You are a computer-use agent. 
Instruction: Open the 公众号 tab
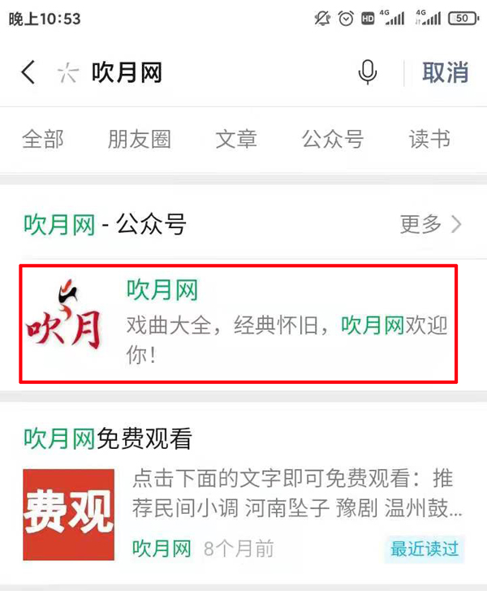[333, 139]
